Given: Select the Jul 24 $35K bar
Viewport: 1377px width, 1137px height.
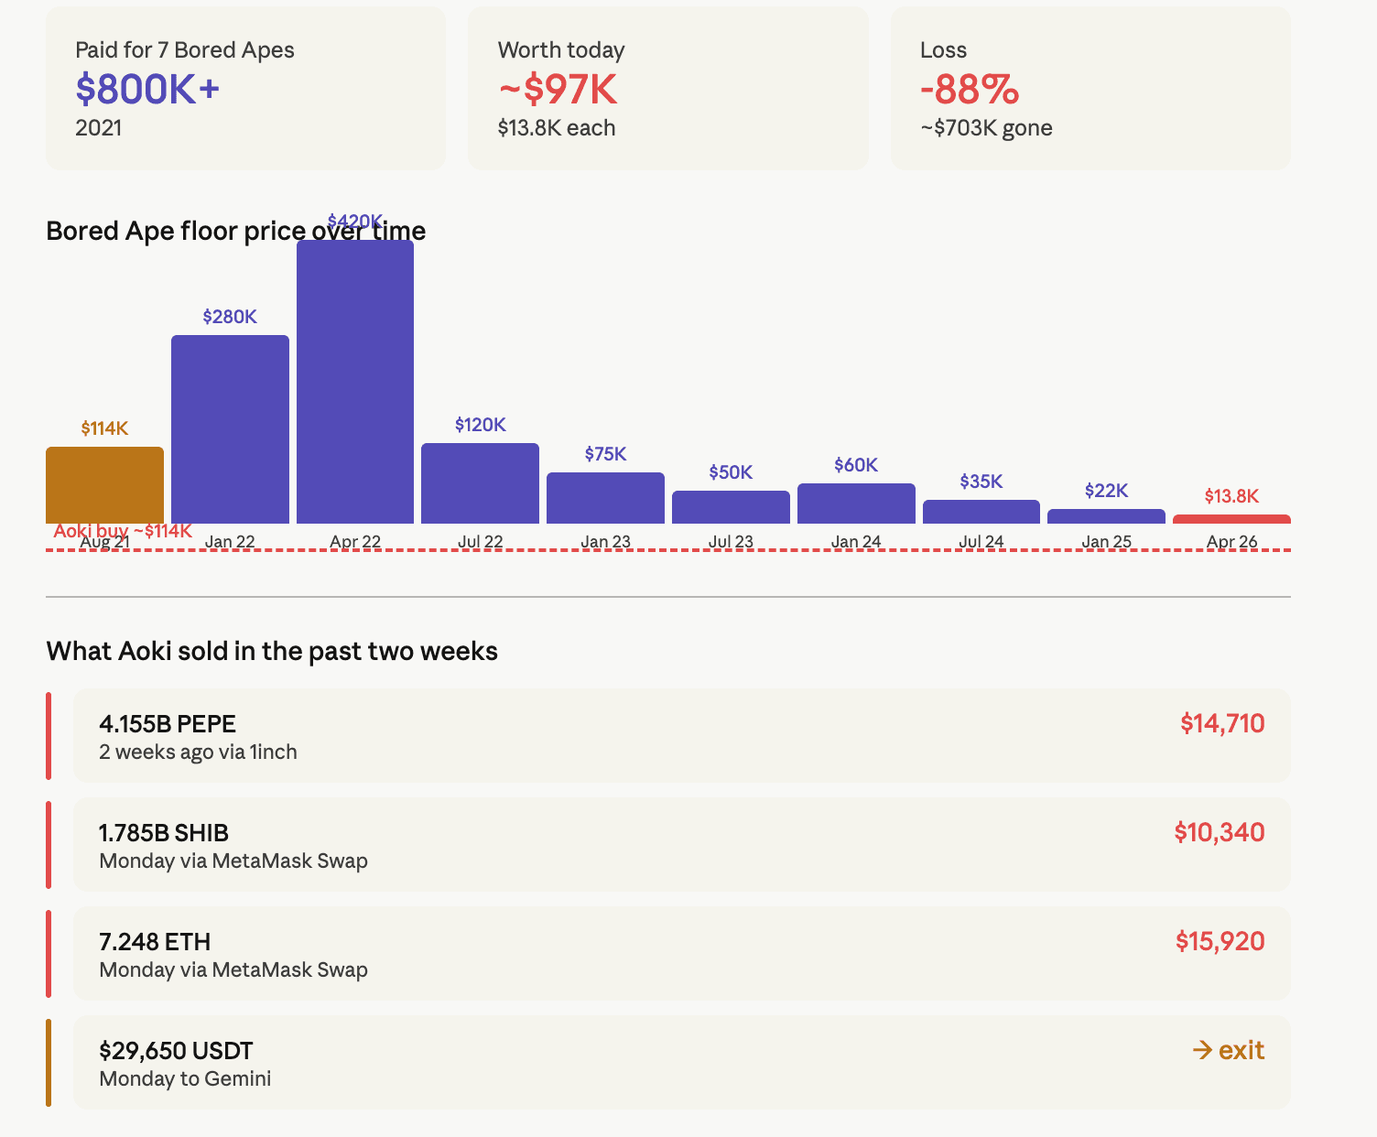Looking at the screenshot, I should click(x=981, y=512).
